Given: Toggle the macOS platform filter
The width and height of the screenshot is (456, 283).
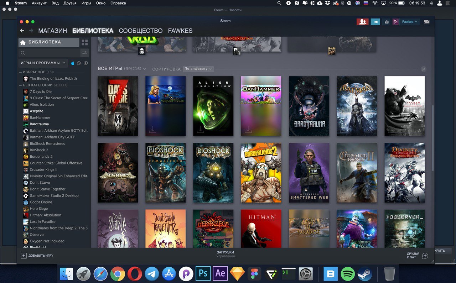Looking at the screenshot, I should tap(73, 63).
